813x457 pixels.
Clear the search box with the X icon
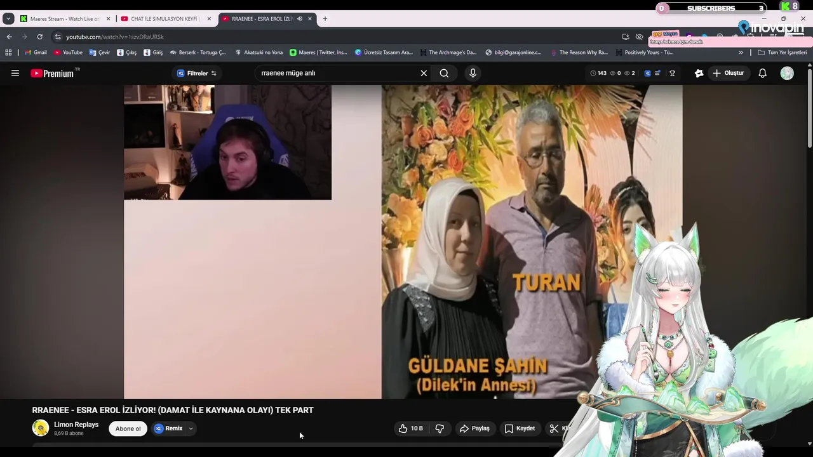[x=424, y=73]
